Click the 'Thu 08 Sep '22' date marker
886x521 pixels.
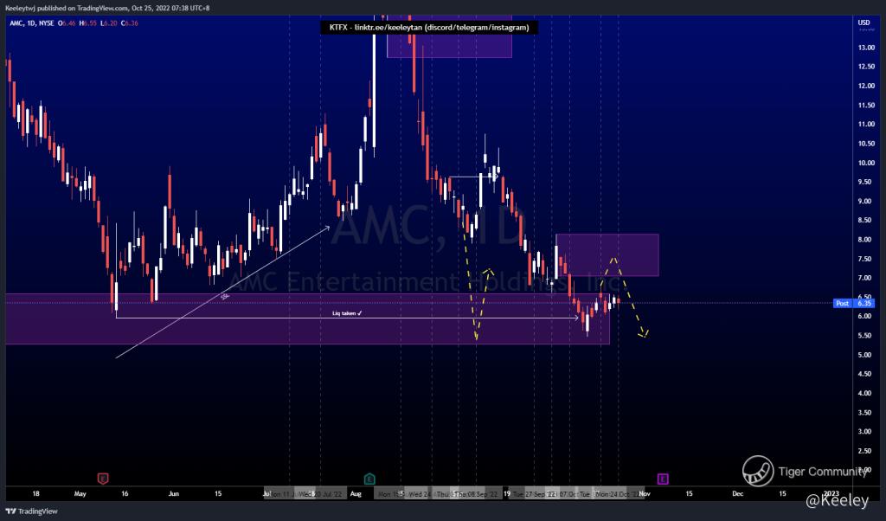(476, 494)
